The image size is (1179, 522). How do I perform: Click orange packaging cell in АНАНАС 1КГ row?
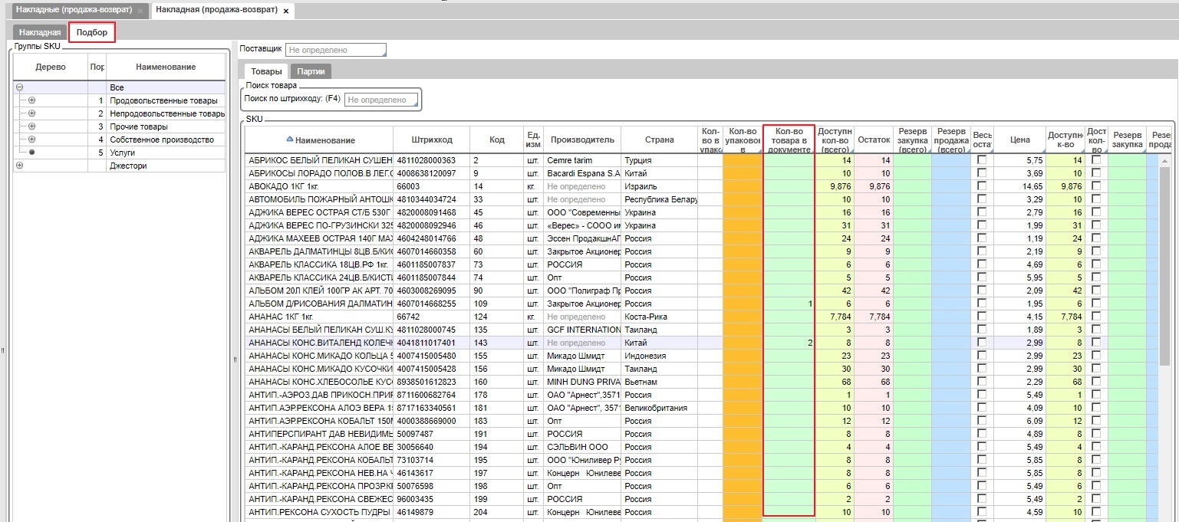(742, 317)
